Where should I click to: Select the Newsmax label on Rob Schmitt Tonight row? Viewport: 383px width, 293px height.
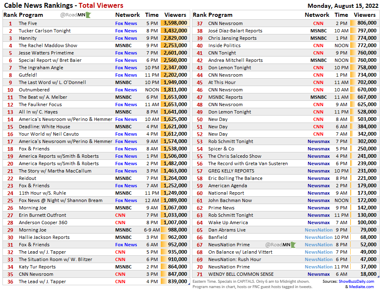click(x=319, y=141)
